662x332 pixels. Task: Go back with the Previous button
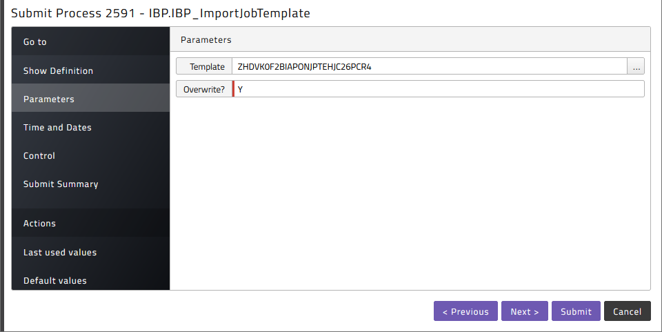[465, 311]
